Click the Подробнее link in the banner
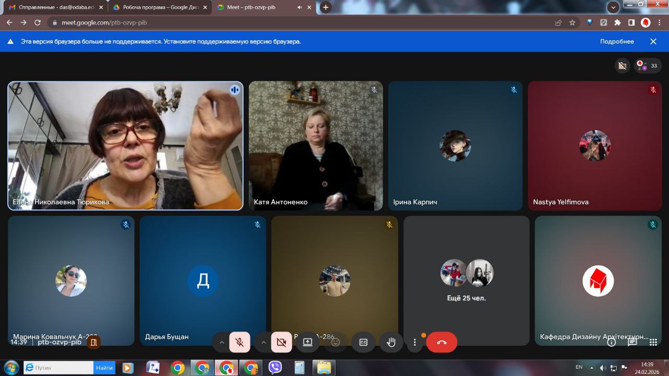Screen dimensions: 669x376 617,41
